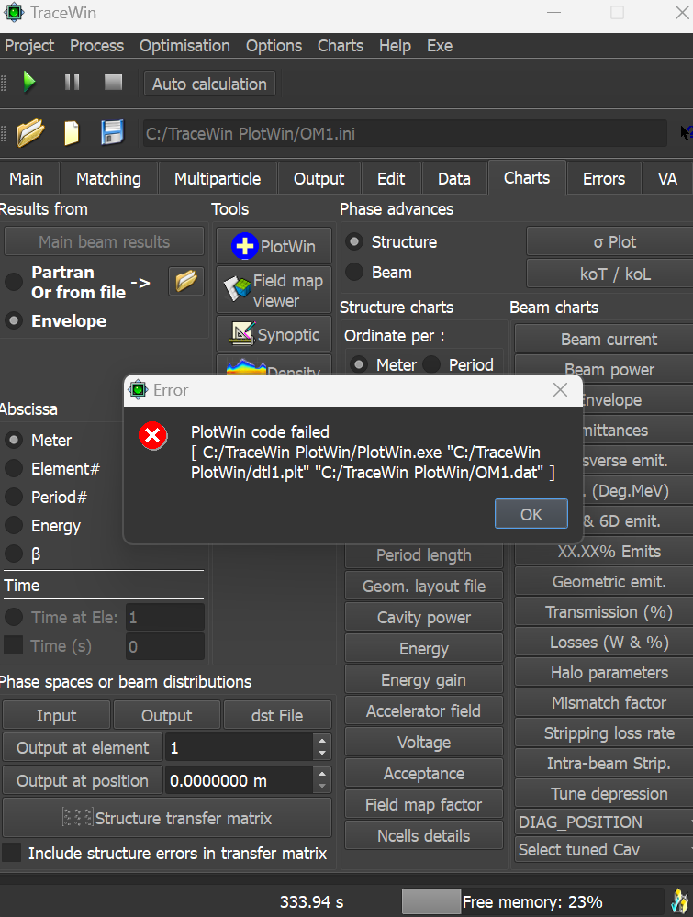
Task: Toggle include structure errors in transfer matrix
Action: (12, 853)
